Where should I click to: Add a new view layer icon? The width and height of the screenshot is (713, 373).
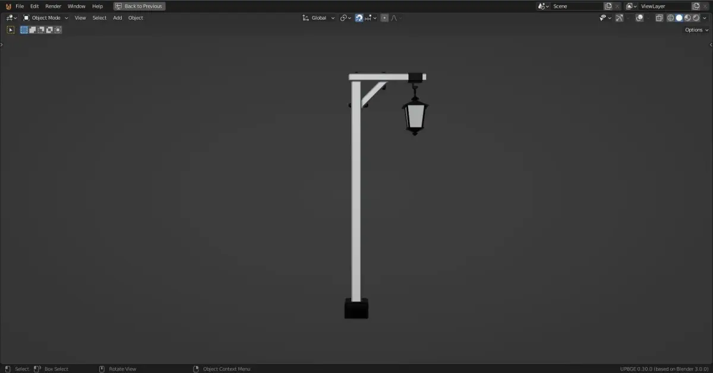pyautogui.click(x=696, y=6)
